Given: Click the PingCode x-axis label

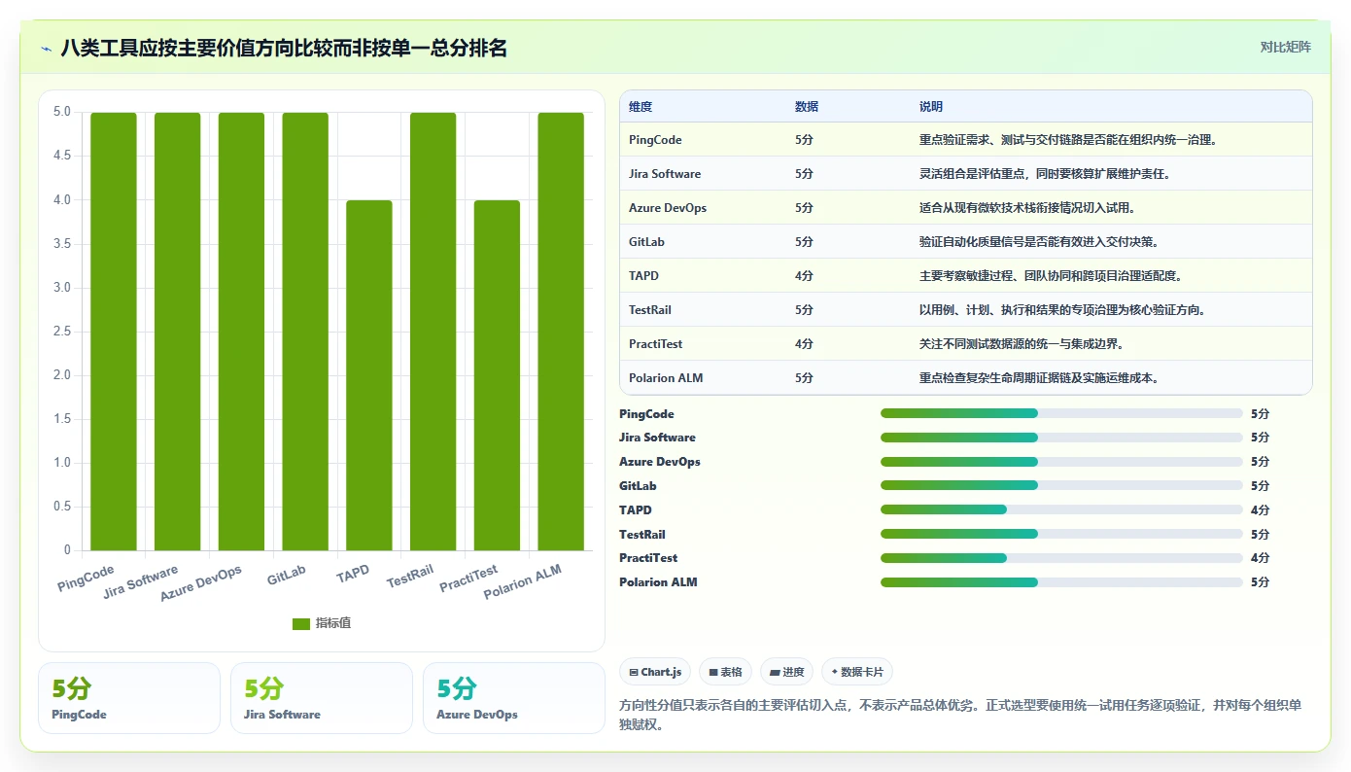Looking at the screenshot, I should 86,579.
